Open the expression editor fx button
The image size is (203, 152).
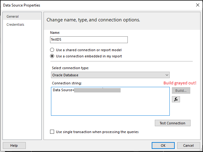pyautogui.click(x=176, y=99)
